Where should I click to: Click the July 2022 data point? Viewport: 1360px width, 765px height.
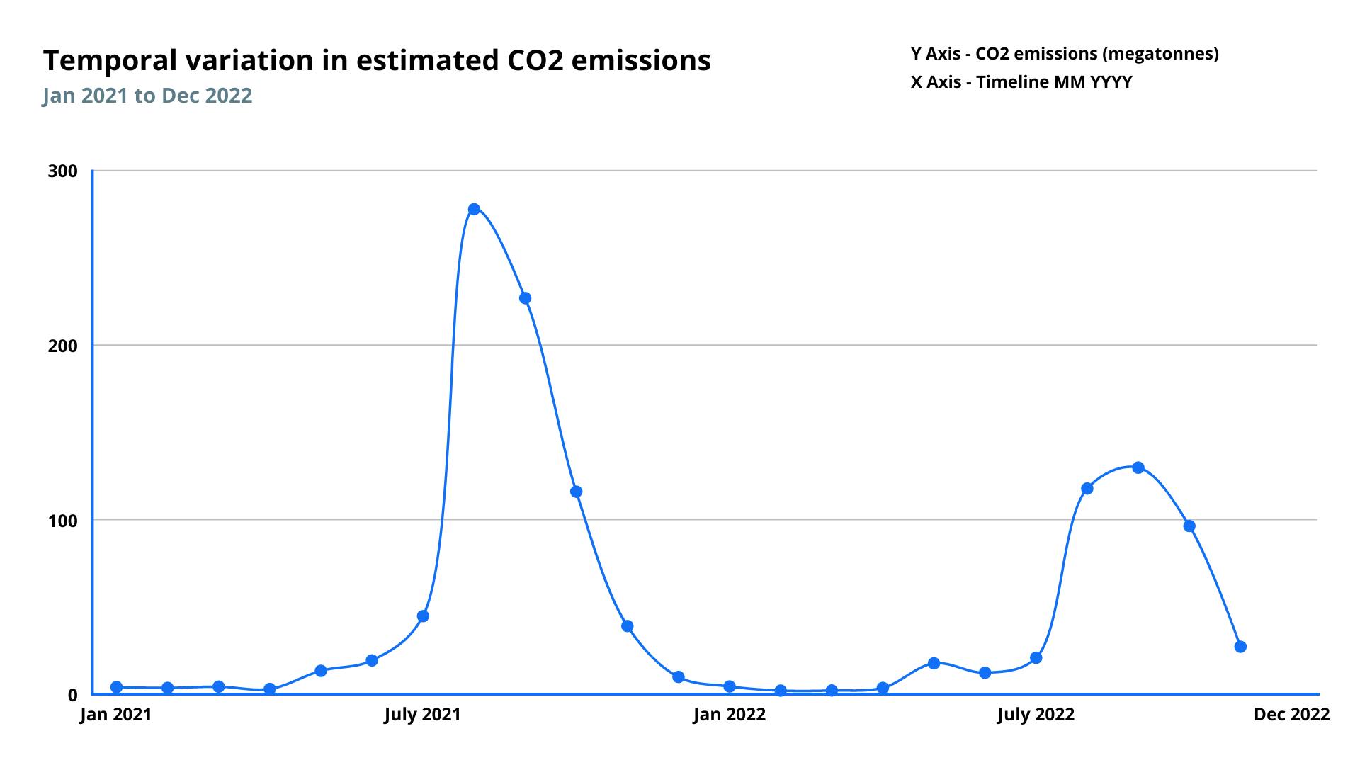(1036, 658)
